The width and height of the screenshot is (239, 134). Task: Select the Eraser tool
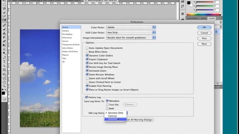tap(4, 41)
